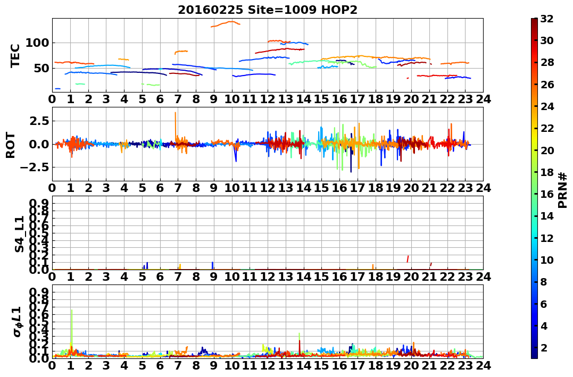Viewport: 573px width, 377px height.
Task: Click the 100 tick on the TEC axis
Action: click(37, 43)
